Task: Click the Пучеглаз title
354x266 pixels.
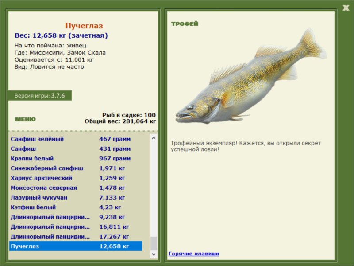Action: [84, 26]
